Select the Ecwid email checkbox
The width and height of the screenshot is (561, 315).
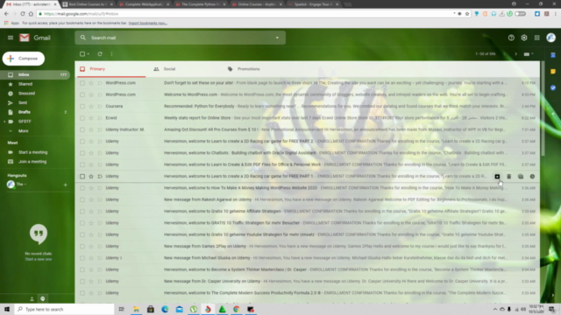coord(82,118)
